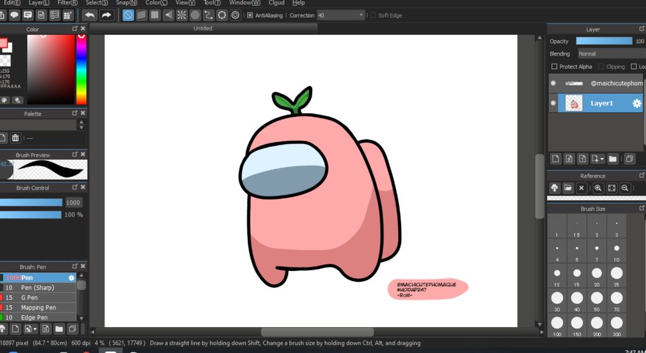Open the Filter menu
The width and height of the screenshot is (646, 353).
tap(68, 3)
